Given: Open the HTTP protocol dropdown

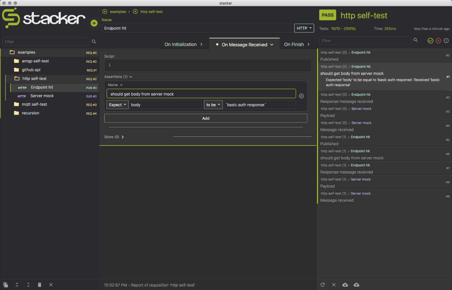Looking at the screenshot, I should click(x=304, y=28).
